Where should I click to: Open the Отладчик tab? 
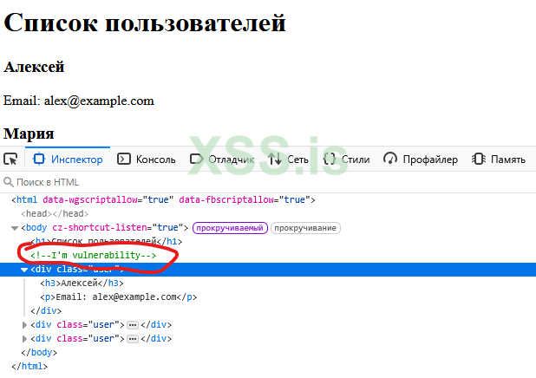(222, 160)
